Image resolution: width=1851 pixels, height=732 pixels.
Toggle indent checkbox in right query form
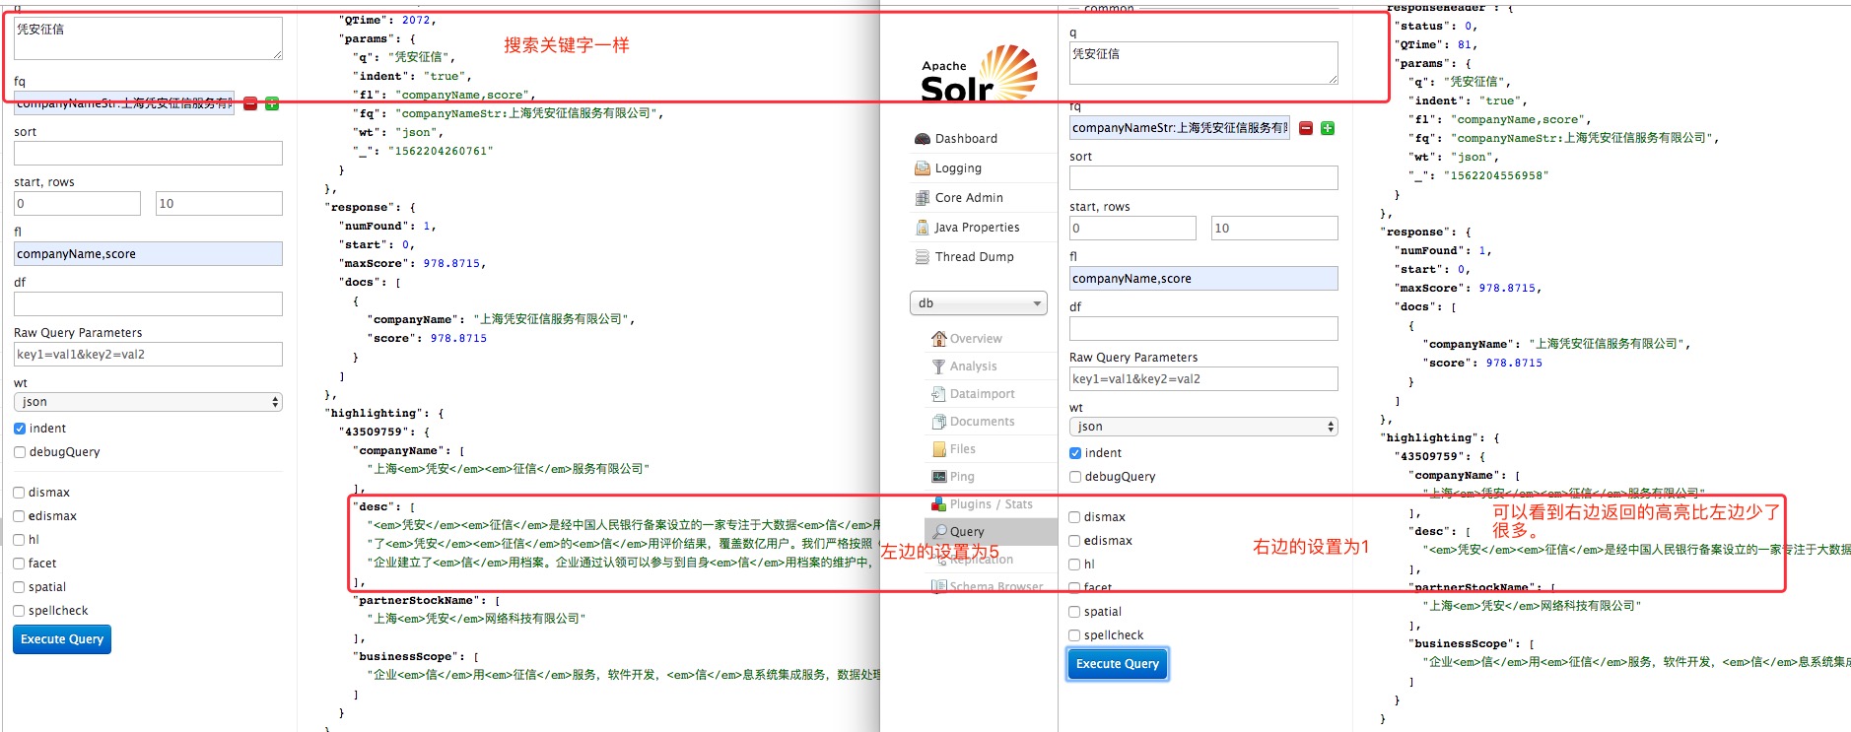point(1075,453)
